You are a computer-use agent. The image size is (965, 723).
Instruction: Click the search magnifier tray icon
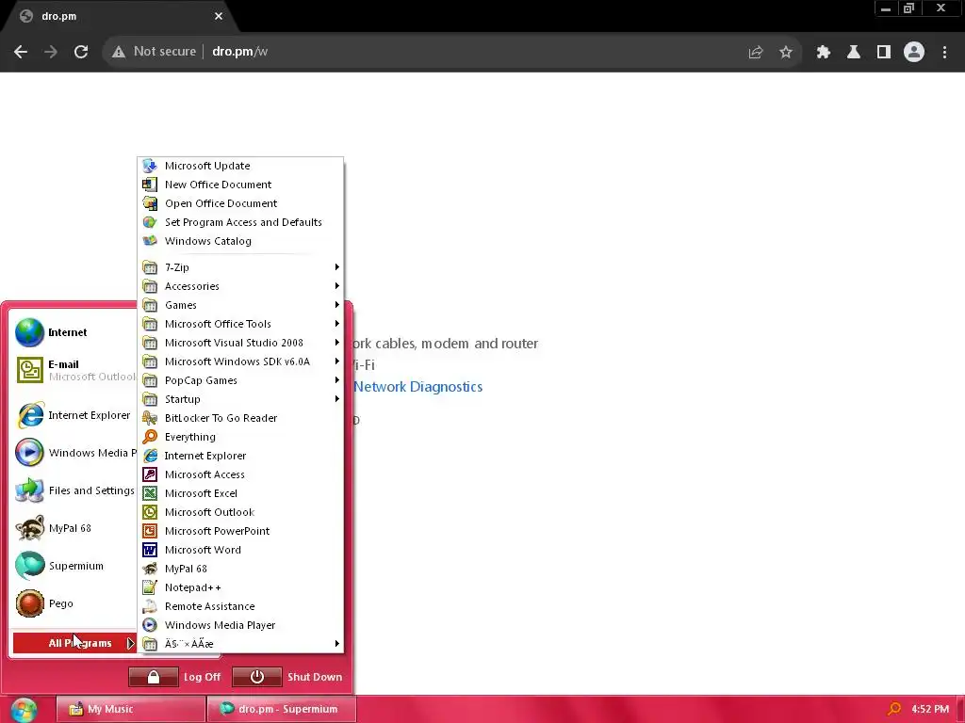coord(894,710)
